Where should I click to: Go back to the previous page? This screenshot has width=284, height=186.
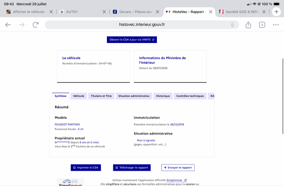tap(8, 24)
